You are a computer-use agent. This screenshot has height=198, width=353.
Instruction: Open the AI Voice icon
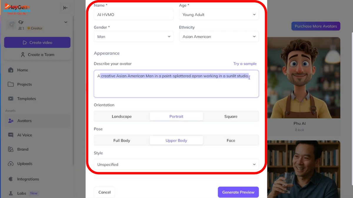pyautogui.click(x=11, y=135)
